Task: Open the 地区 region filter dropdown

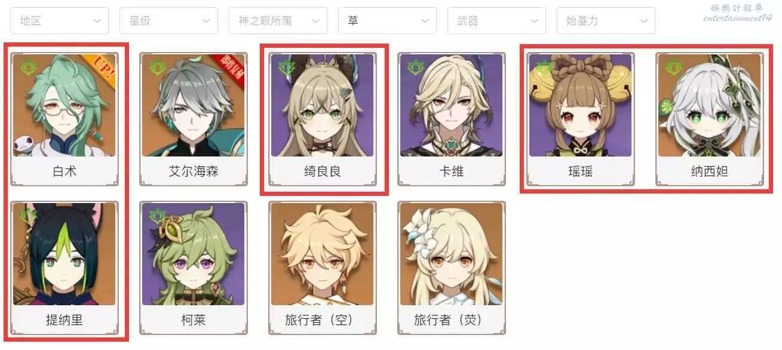Action: [x=59, y=20]
